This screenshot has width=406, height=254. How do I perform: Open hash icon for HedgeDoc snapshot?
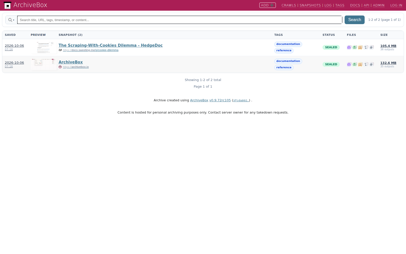point(371,47)
